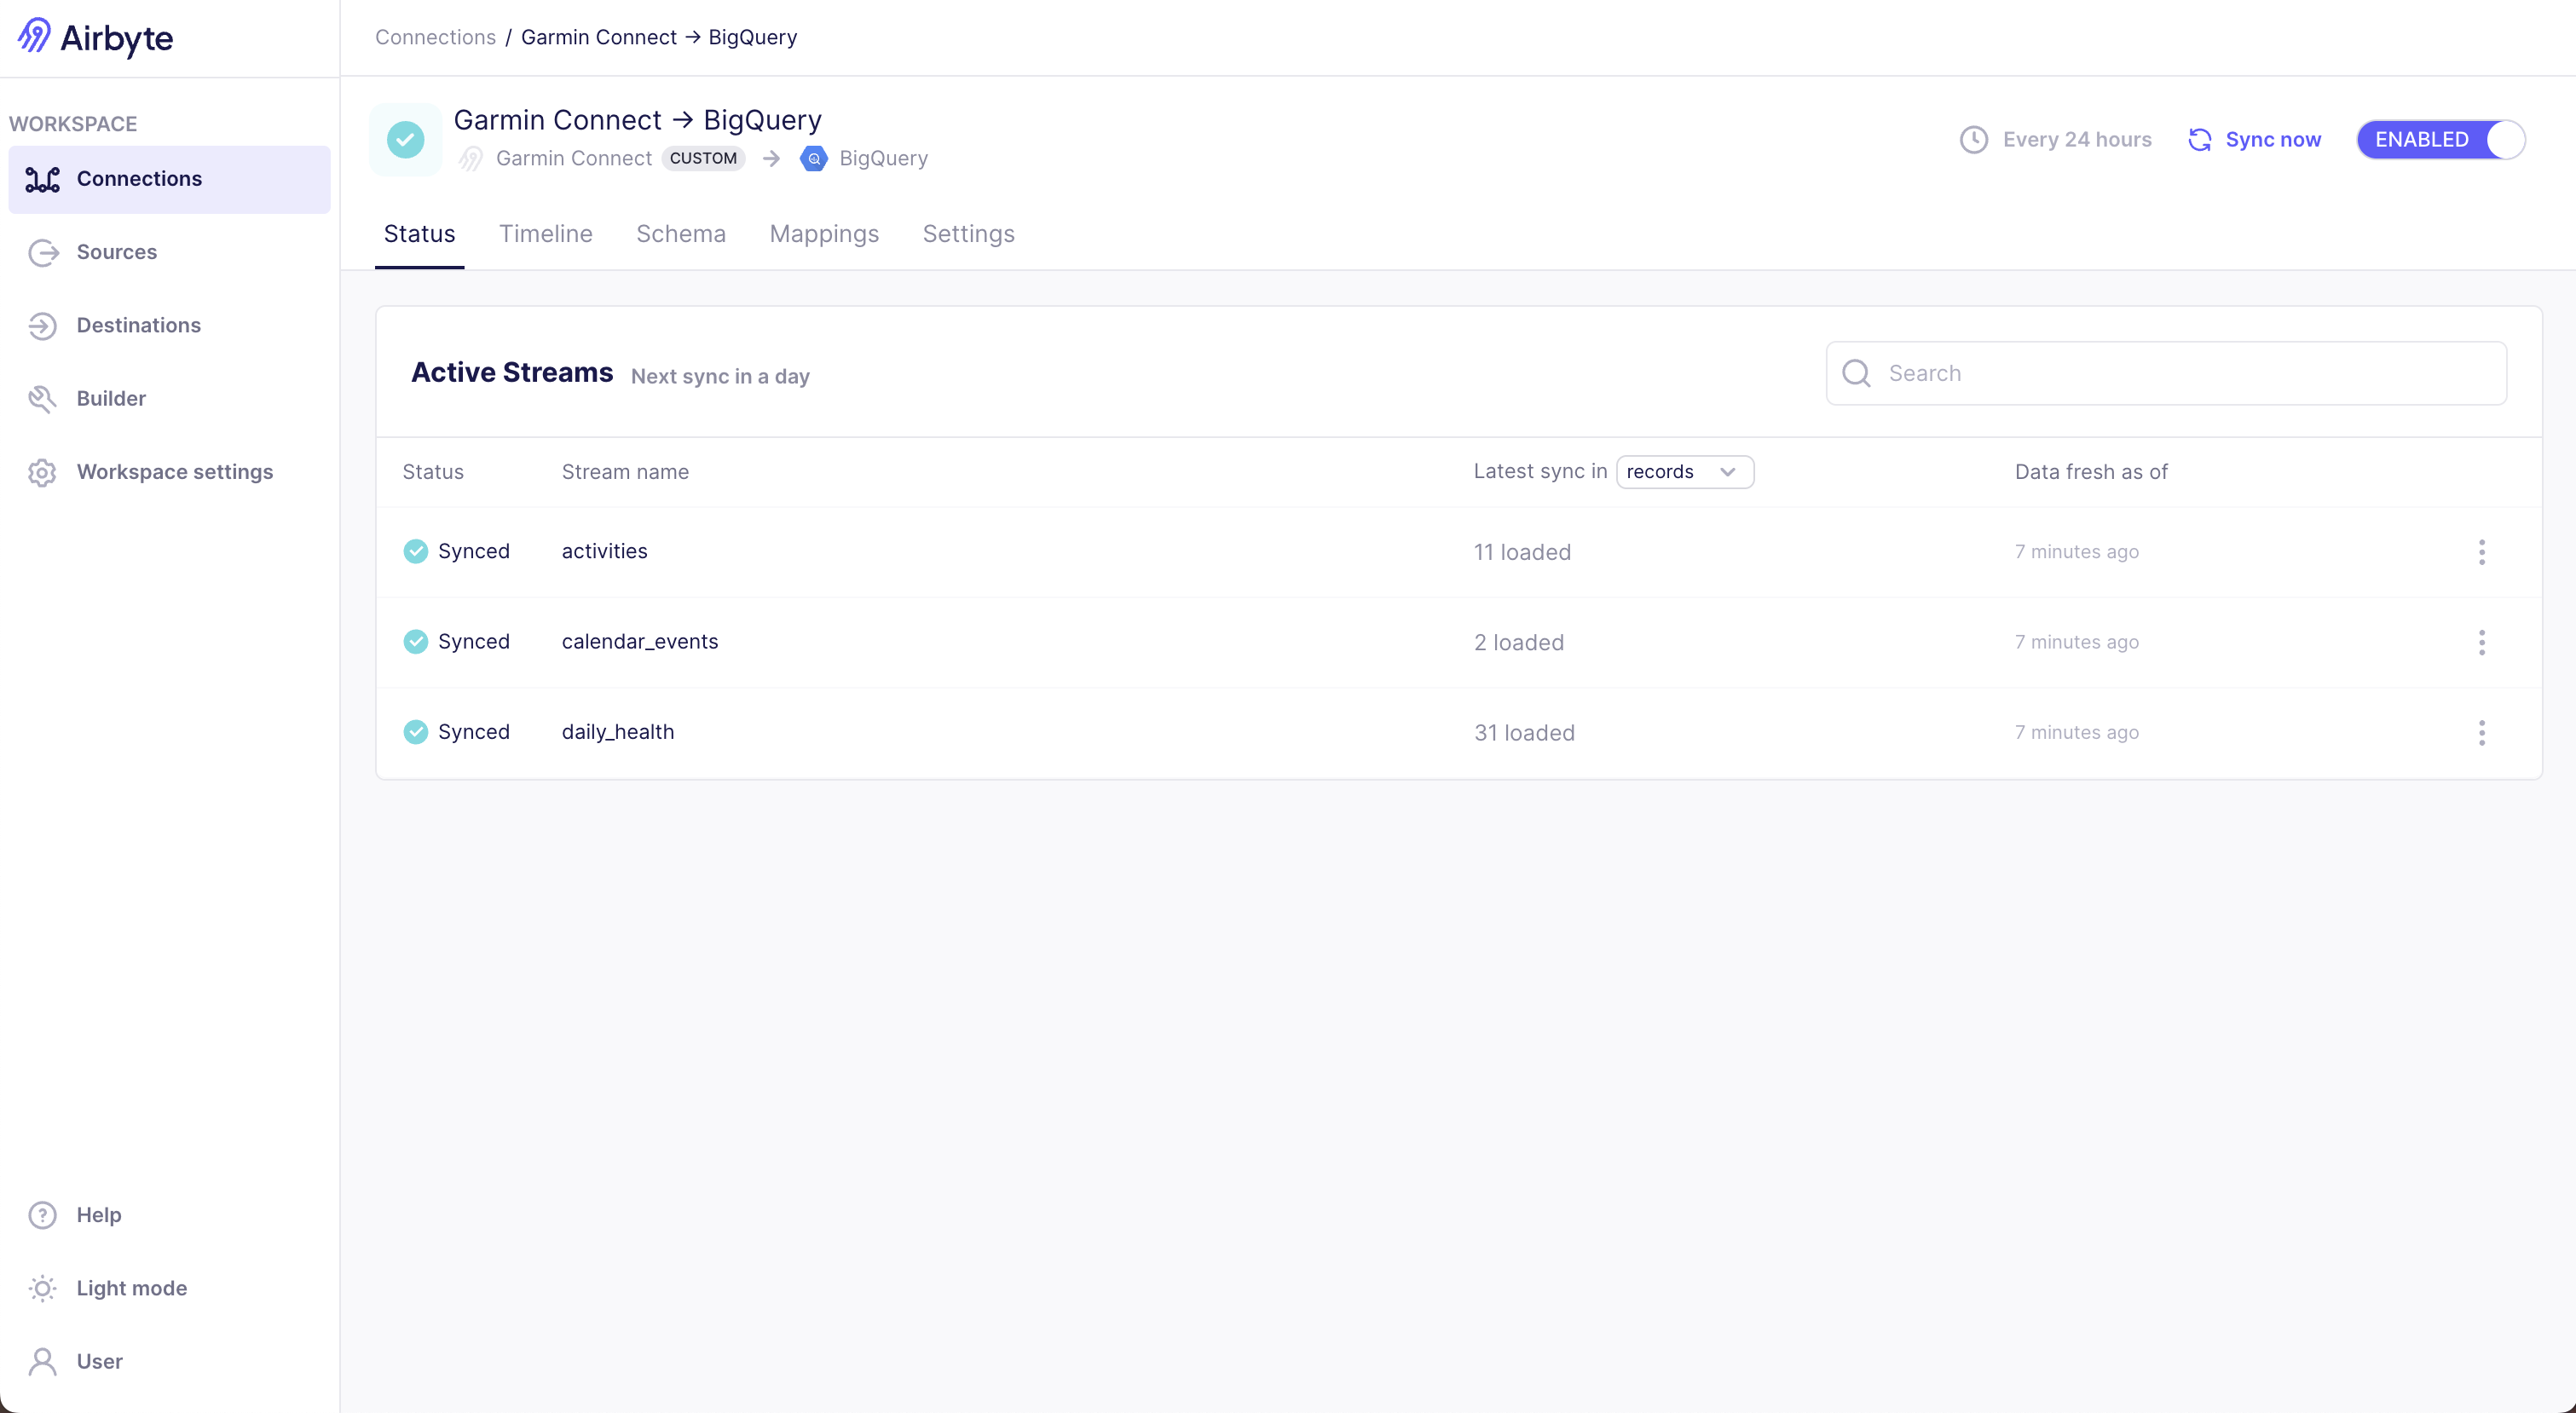The image size is (2576, 1413).
Task: Click the daily_health synced status icon
Action: [416, 732]
